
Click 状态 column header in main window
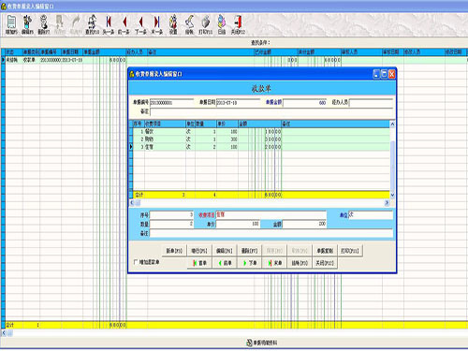(14, 52)
